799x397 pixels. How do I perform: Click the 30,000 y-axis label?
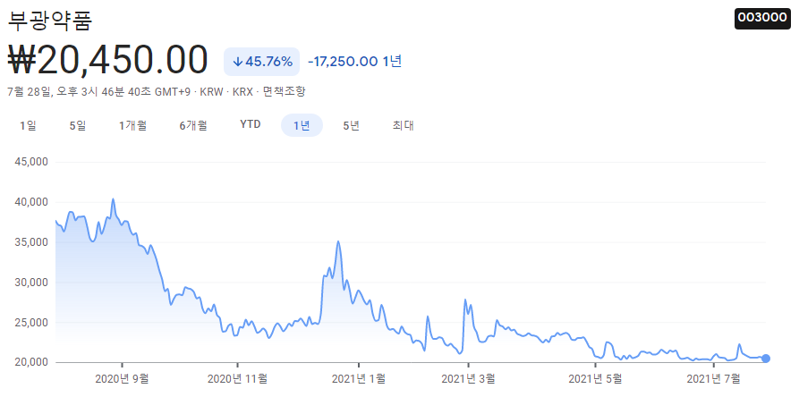(32, 282)
